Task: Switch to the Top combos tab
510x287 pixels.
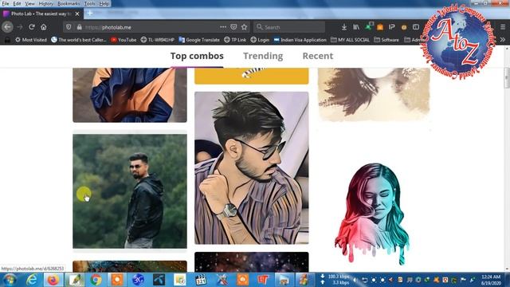Action: tap(197, 56)
